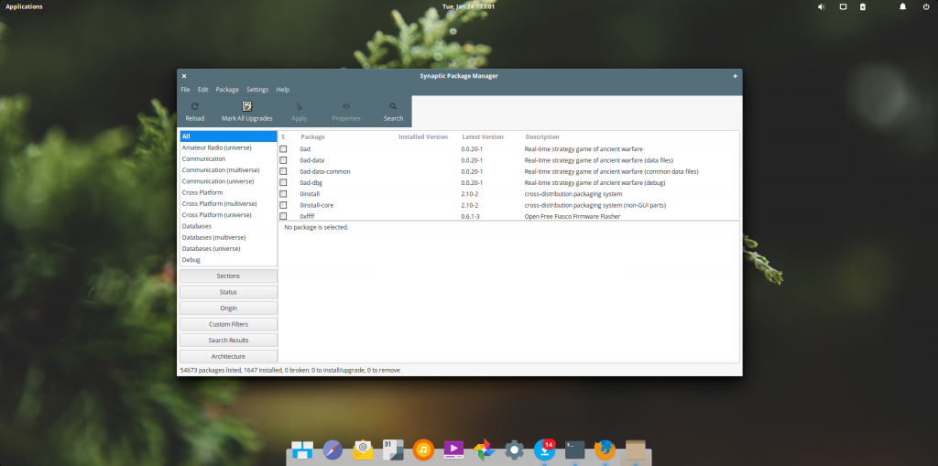Screen dimensions: 938x466
Task: Mark the 0ad-data-common package checkbox
Action: click(283, 172)
